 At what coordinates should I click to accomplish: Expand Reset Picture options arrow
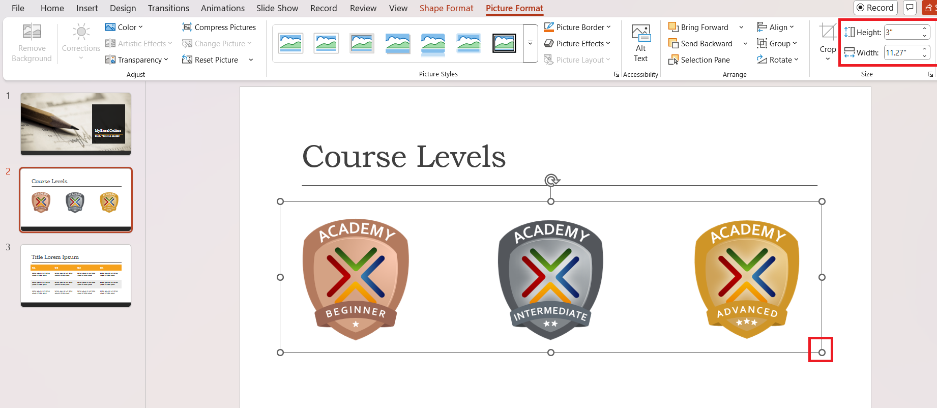(x=251, y=60)
